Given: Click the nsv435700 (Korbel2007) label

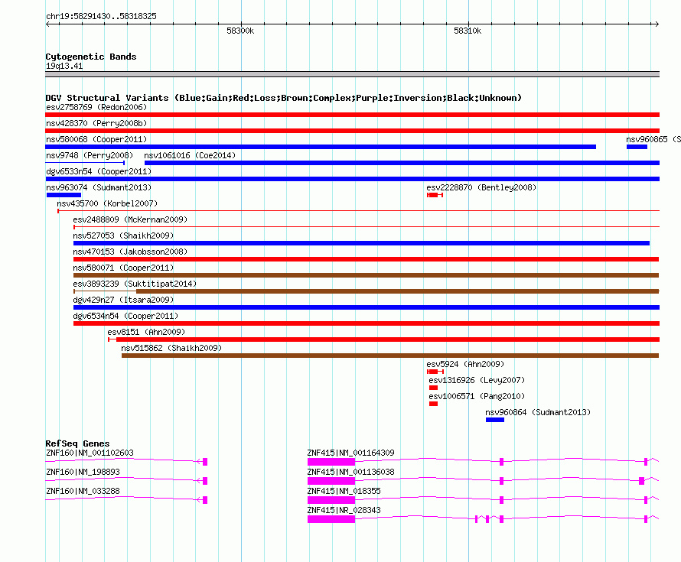Looking at the screenshot, I should click(107, 203).
